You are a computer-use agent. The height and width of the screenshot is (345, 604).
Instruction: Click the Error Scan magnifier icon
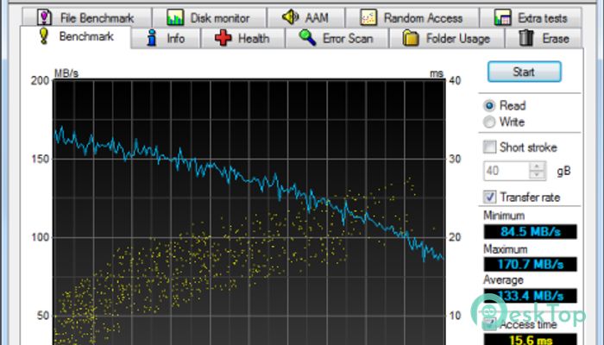pos(307,38)
